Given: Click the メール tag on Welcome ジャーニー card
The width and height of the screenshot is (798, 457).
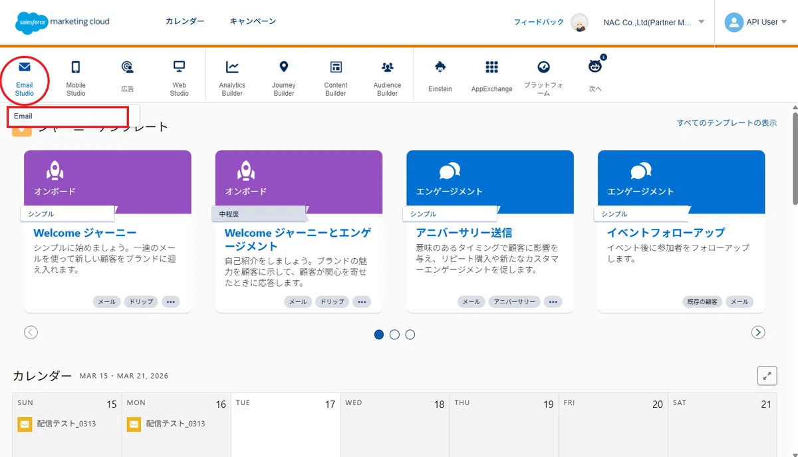Looking at the screenshot, I should (106, 301).
